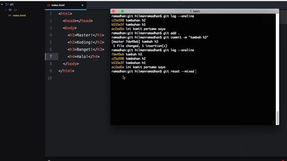Click the HTML icon on index.html tab
This screenshot has height=161, width=287.
coord(48,5)
